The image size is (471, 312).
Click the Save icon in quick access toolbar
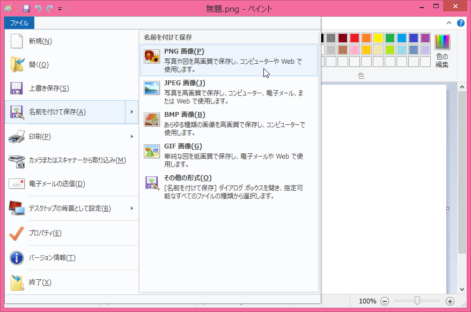[x=26, y=9]
